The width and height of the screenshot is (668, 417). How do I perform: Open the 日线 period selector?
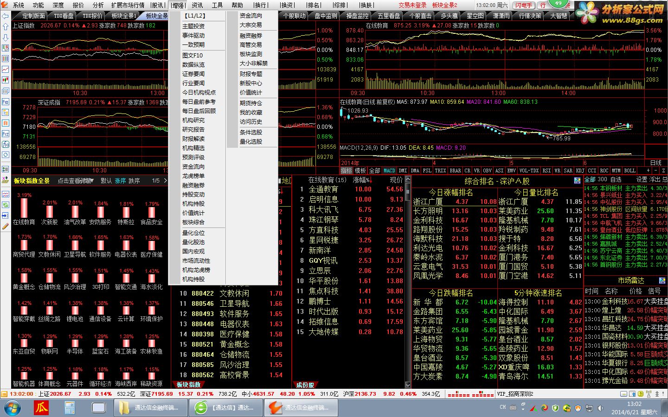[656, 163]
